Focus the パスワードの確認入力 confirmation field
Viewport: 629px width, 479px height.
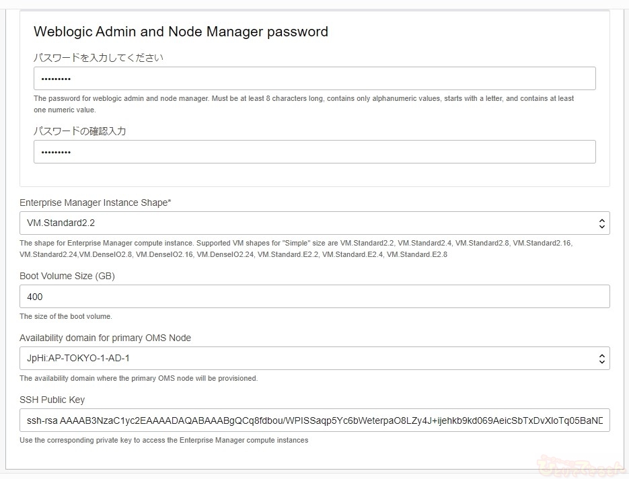pyautogui.click(x=314, y=152)
